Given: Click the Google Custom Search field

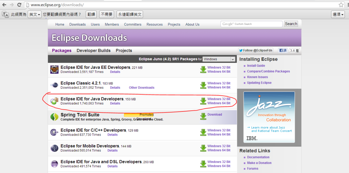Looking at the screenshot, I should (x=252, y=24).
